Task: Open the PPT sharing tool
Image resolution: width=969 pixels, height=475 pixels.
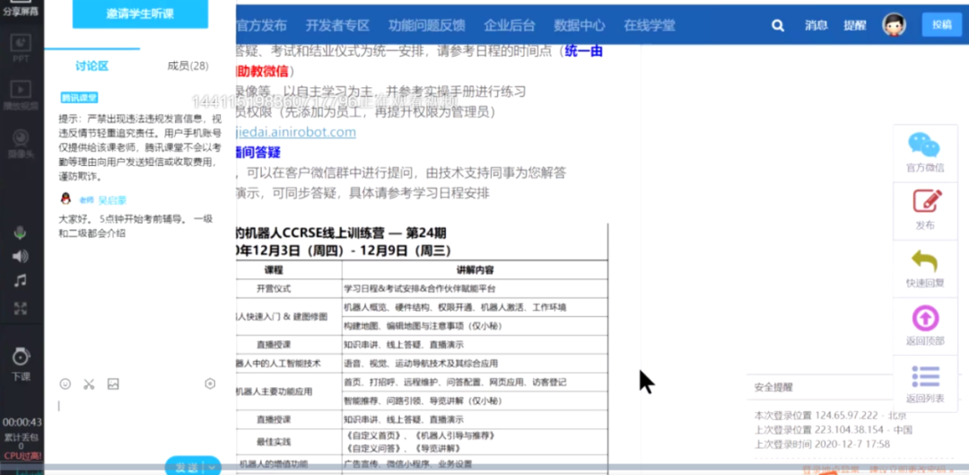Action: pos(21,48)
